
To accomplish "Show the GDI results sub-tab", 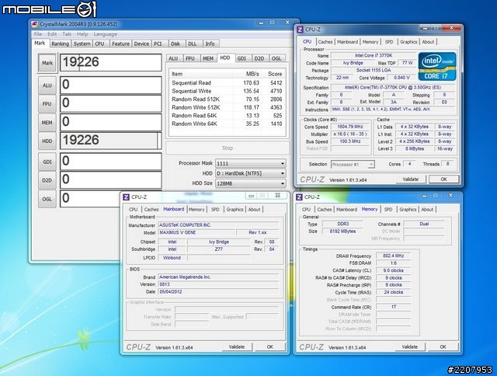I will coord(242,58).
